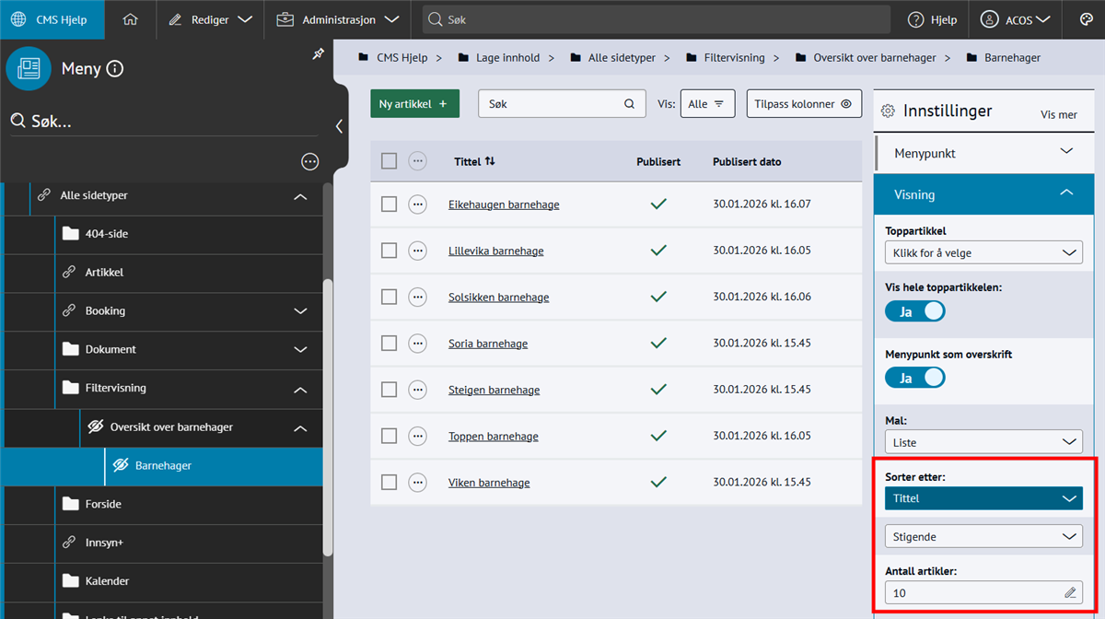The image size is (1105, 619).
Task: Check the Lillevika barnehage checkbox
Action: point(389,251)
